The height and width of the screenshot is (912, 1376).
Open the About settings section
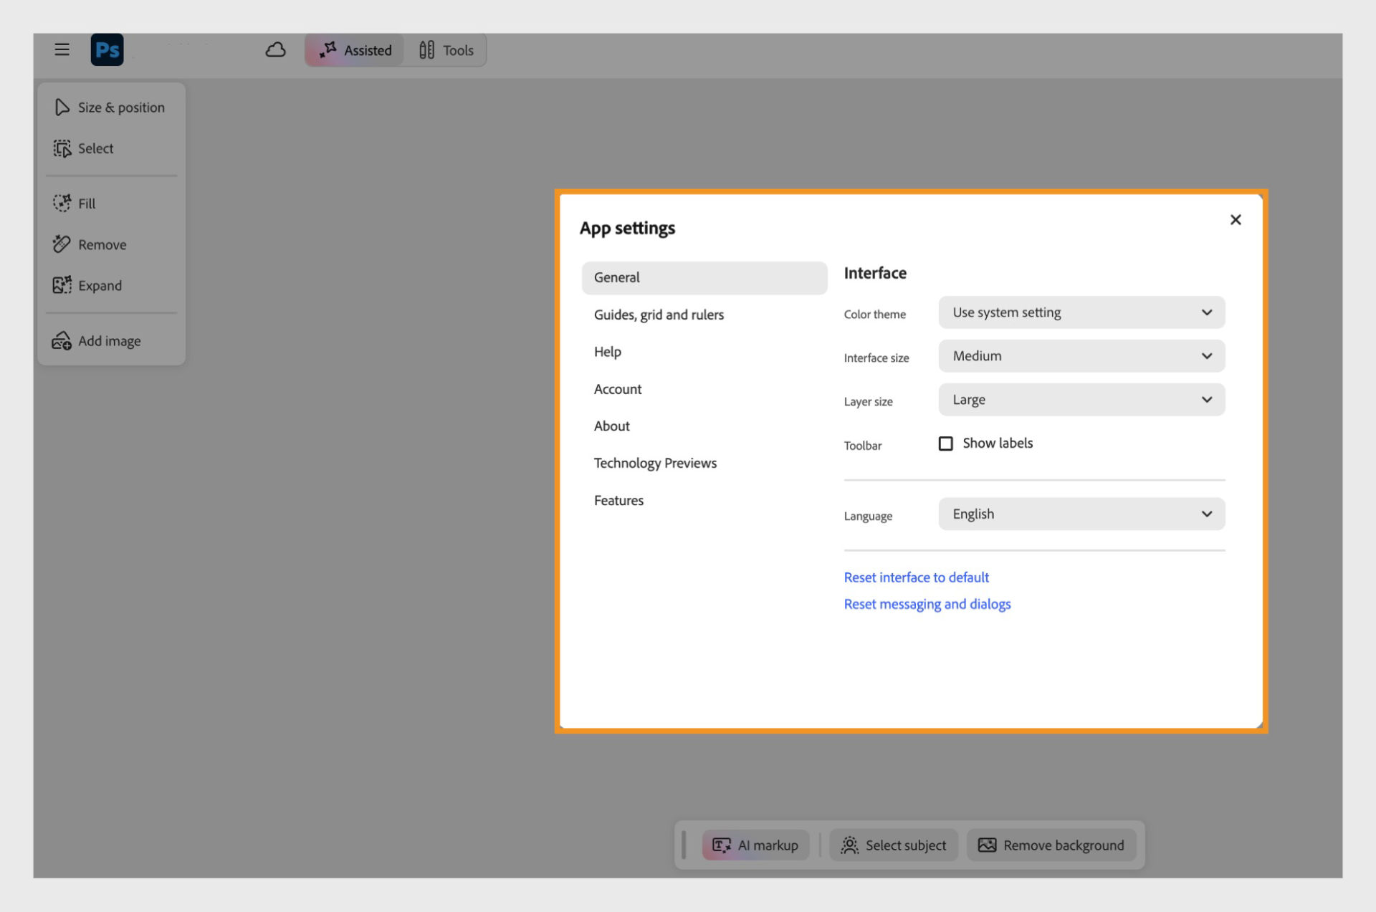coord(704,426)
